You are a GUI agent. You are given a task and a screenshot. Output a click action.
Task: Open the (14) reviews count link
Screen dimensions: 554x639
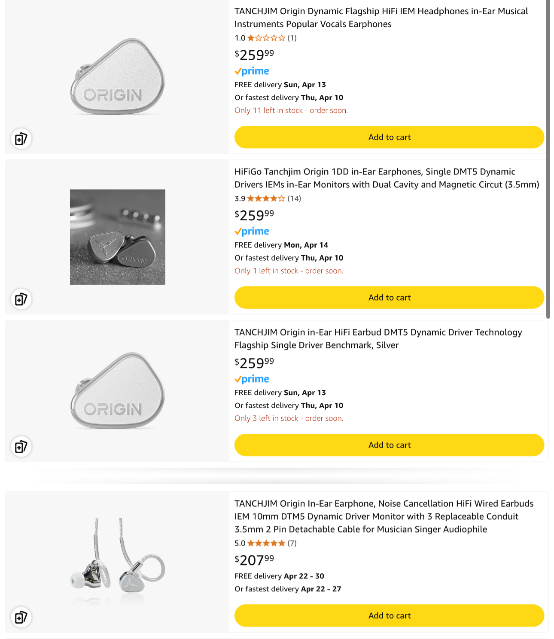pyautogui.click(x=294, y=198)
